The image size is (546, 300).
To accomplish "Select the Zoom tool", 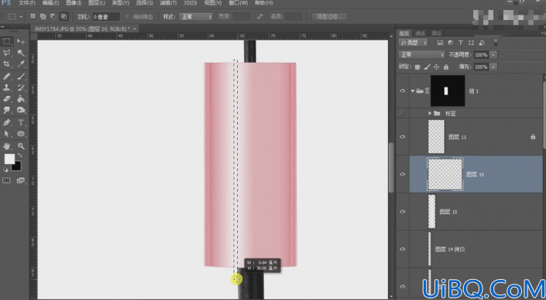I will 21,146.
